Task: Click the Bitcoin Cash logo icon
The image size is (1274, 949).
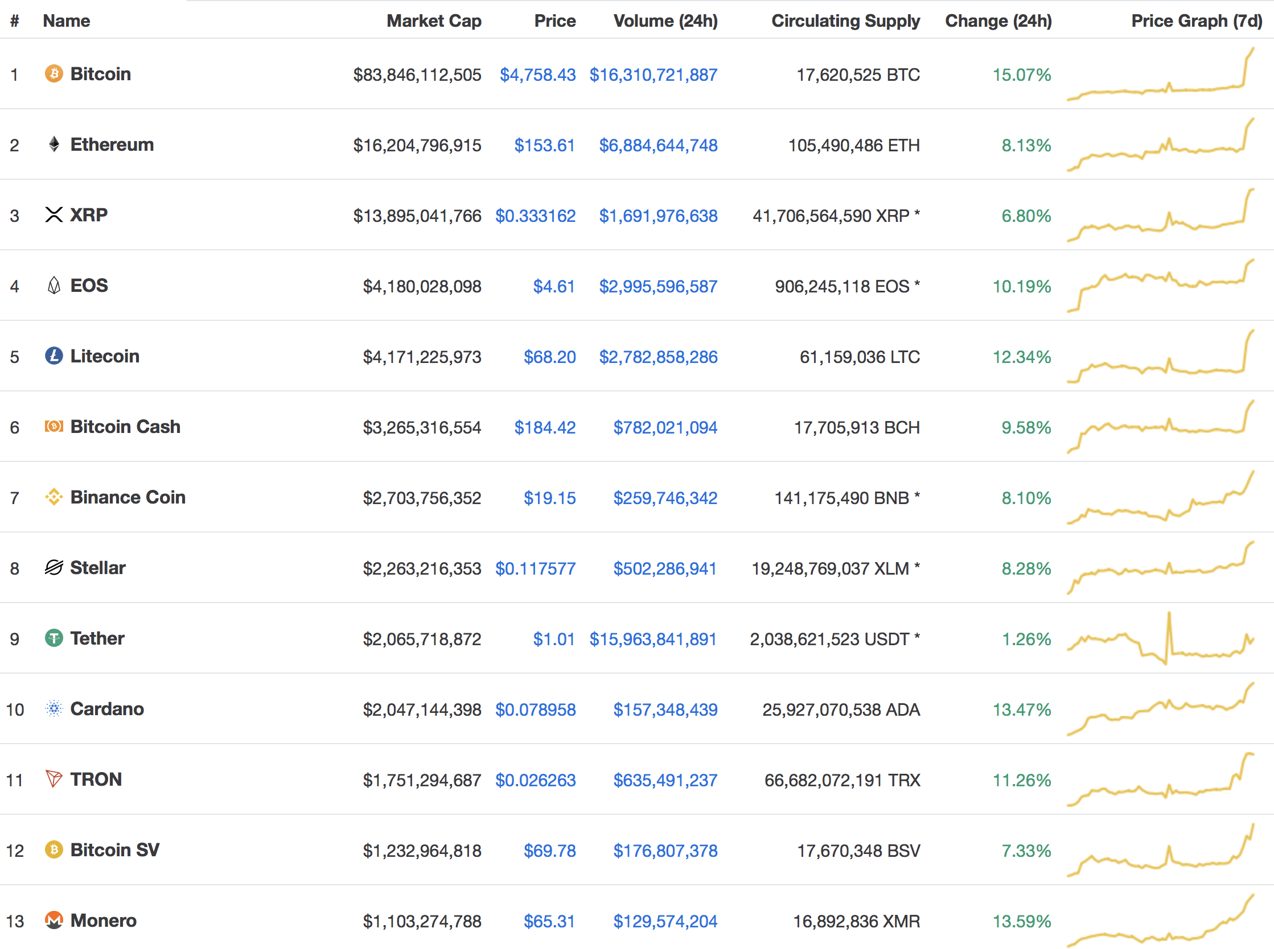Action: [54, 426]
